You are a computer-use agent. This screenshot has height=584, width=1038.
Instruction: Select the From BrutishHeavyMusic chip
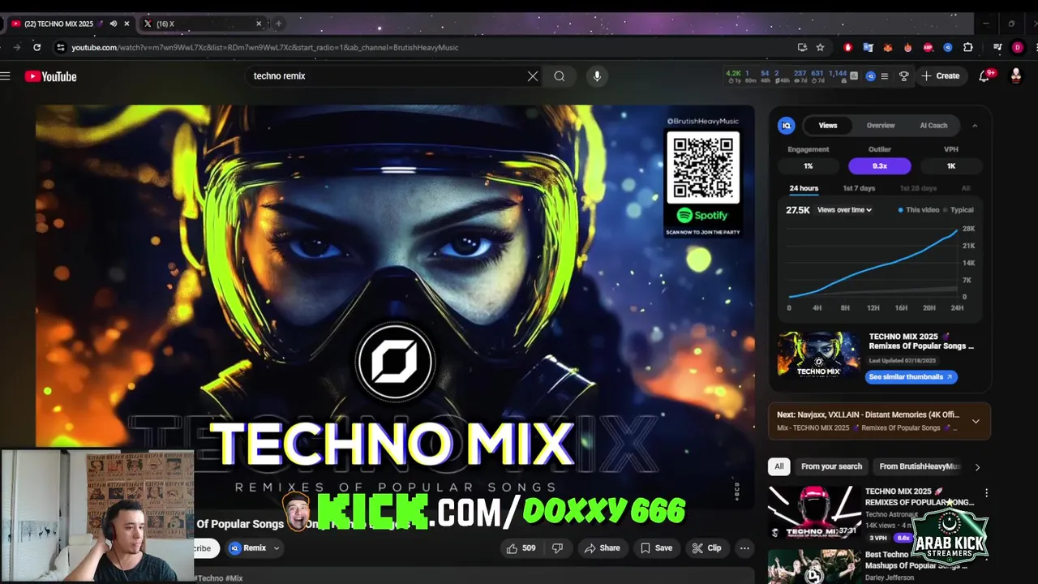920,466
